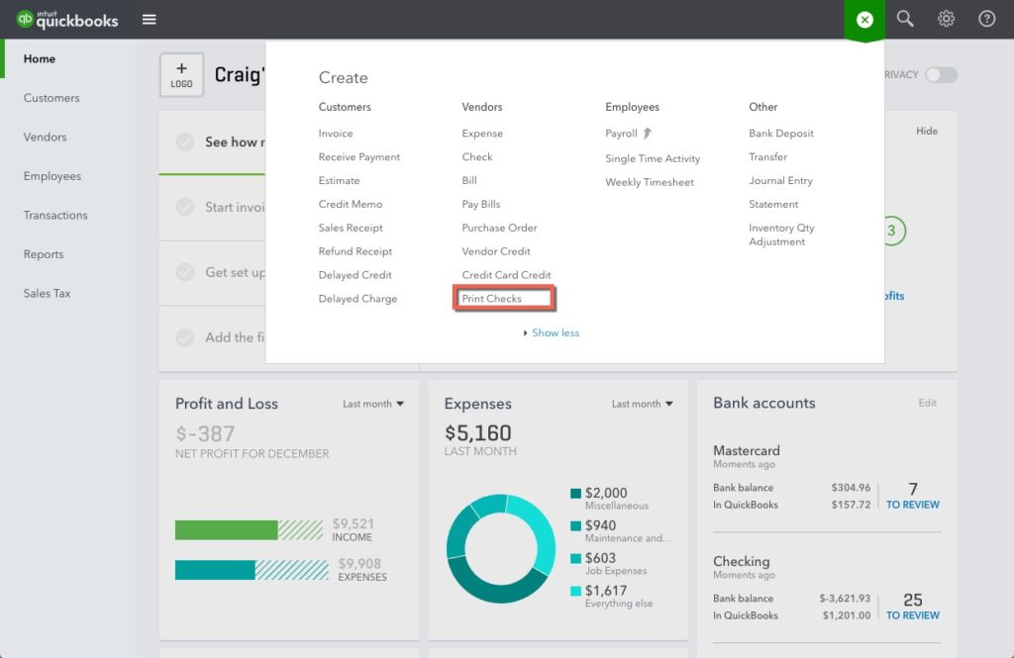Collapse the Create menu via Show less
Image resolution: width=1014 pixels, height=658 pixels.
point(551,332)
